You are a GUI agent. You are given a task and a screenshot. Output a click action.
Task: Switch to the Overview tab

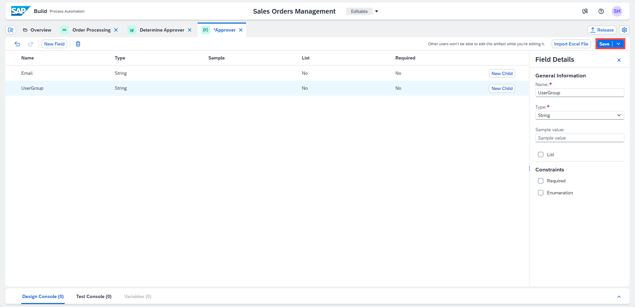(37, 30)
